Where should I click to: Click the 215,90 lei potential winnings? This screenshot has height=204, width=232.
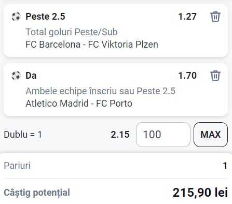tap(200, 193)
